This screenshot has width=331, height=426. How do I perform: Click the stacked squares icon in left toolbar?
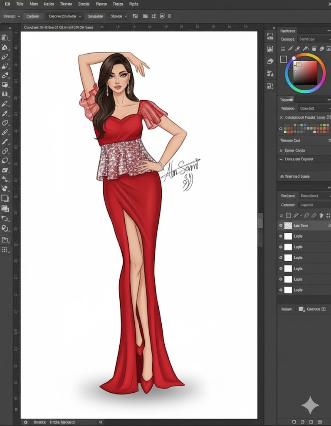5,208
